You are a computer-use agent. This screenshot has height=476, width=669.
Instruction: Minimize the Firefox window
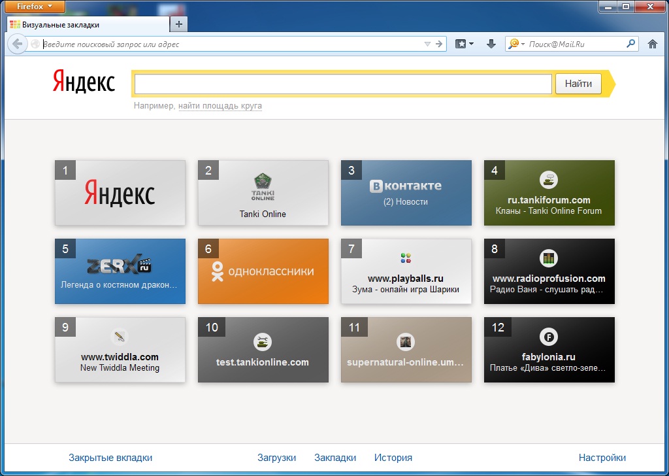608,7
